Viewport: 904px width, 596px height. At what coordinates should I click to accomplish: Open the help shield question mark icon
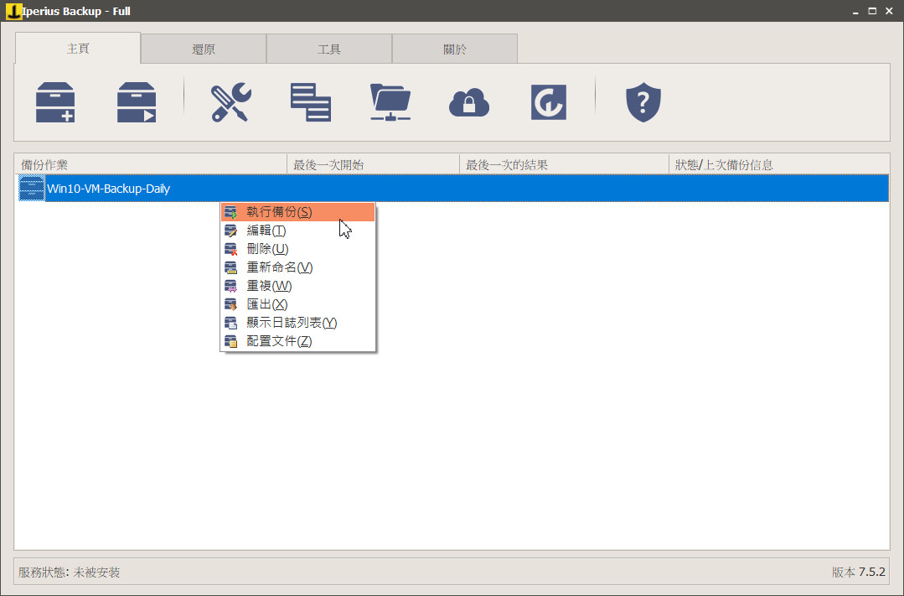(643, 102)
